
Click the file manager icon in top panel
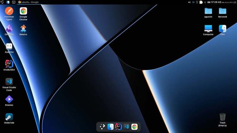pyautogui.click(x=8, y=2)
